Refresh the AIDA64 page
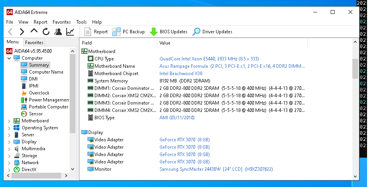 pyautogui.click(x=46, y=31)
